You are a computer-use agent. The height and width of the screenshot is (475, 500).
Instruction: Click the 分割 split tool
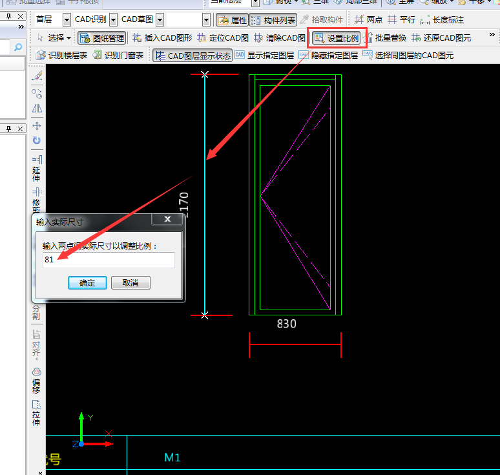click(x=36, y=312)
